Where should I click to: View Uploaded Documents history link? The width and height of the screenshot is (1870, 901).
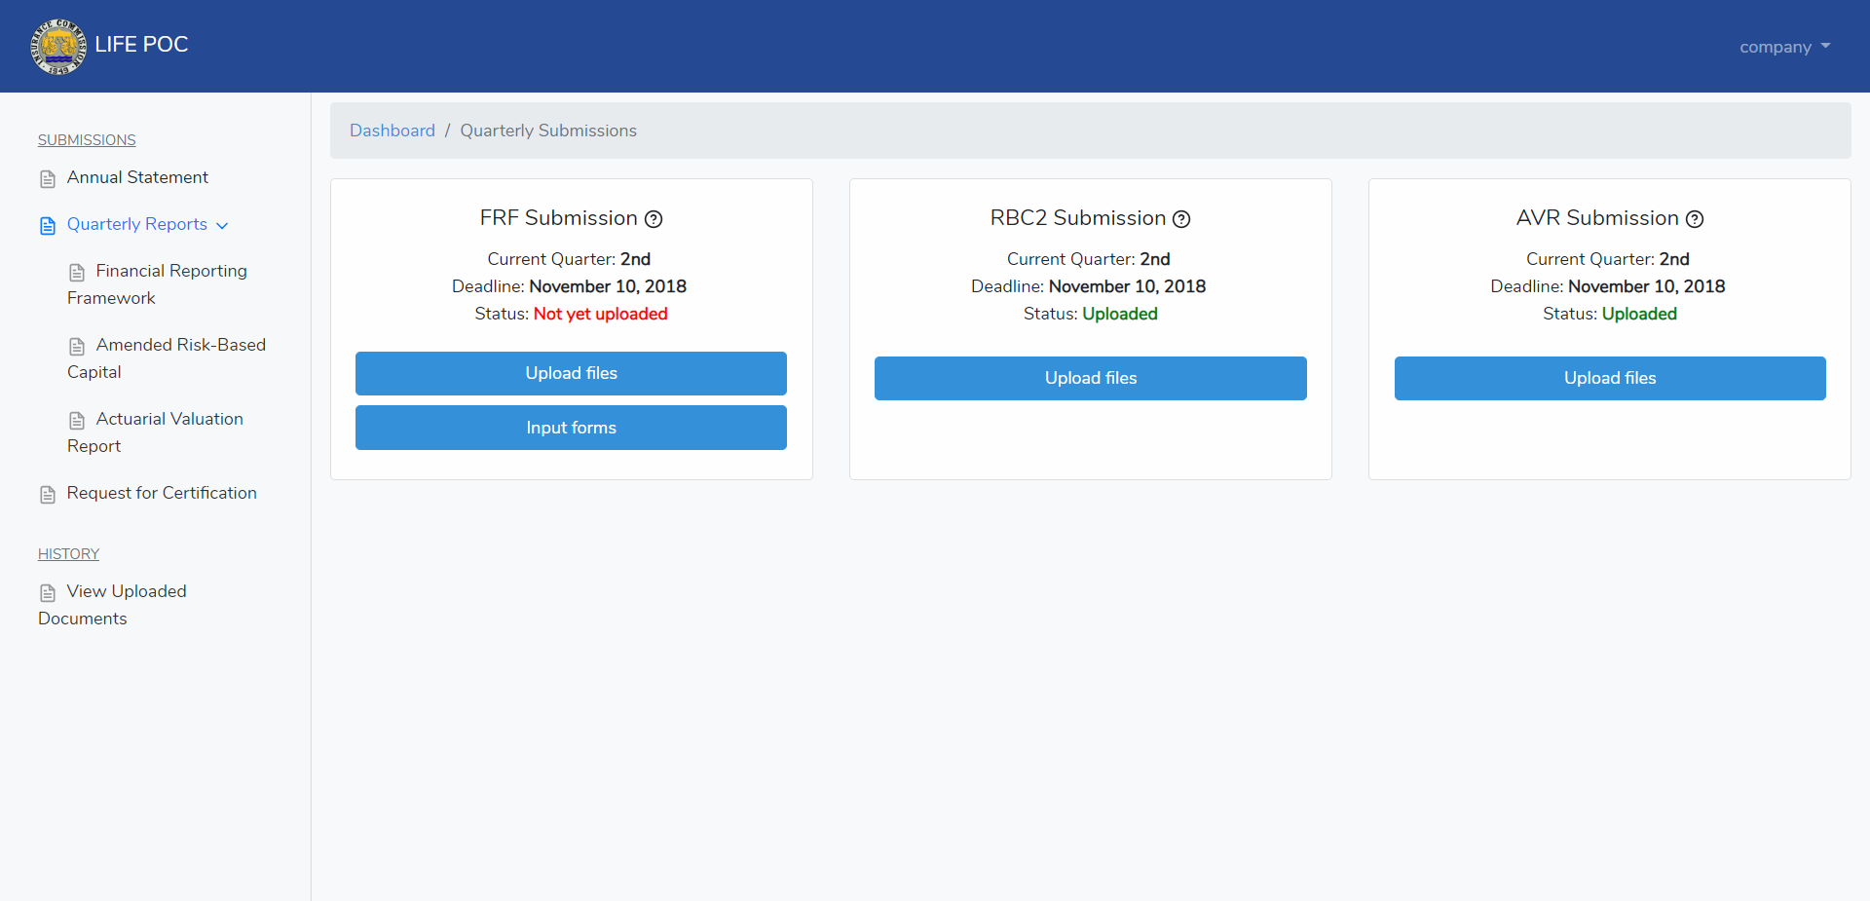pos(112,605)
